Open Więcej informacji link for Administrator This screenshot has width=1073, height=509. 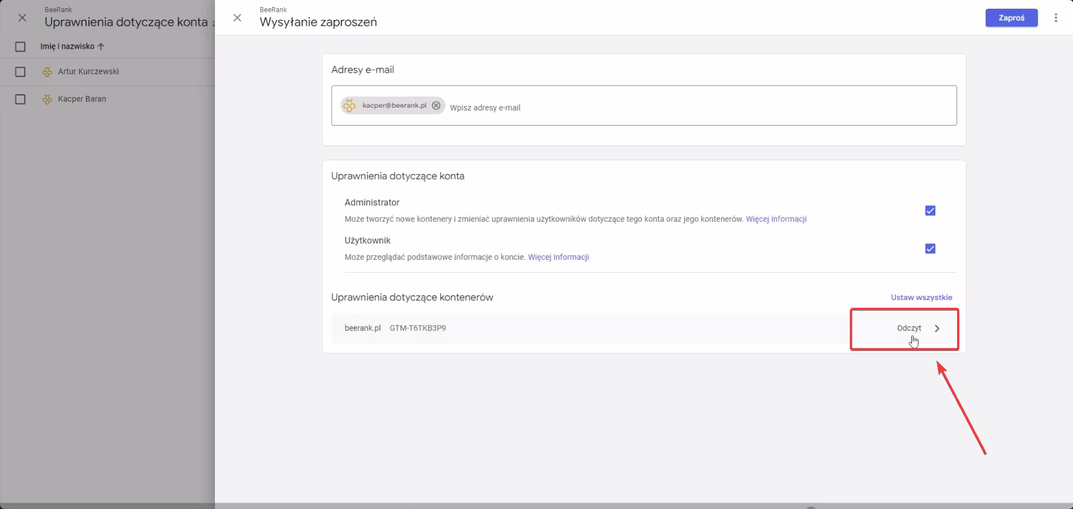pos(775,219)
